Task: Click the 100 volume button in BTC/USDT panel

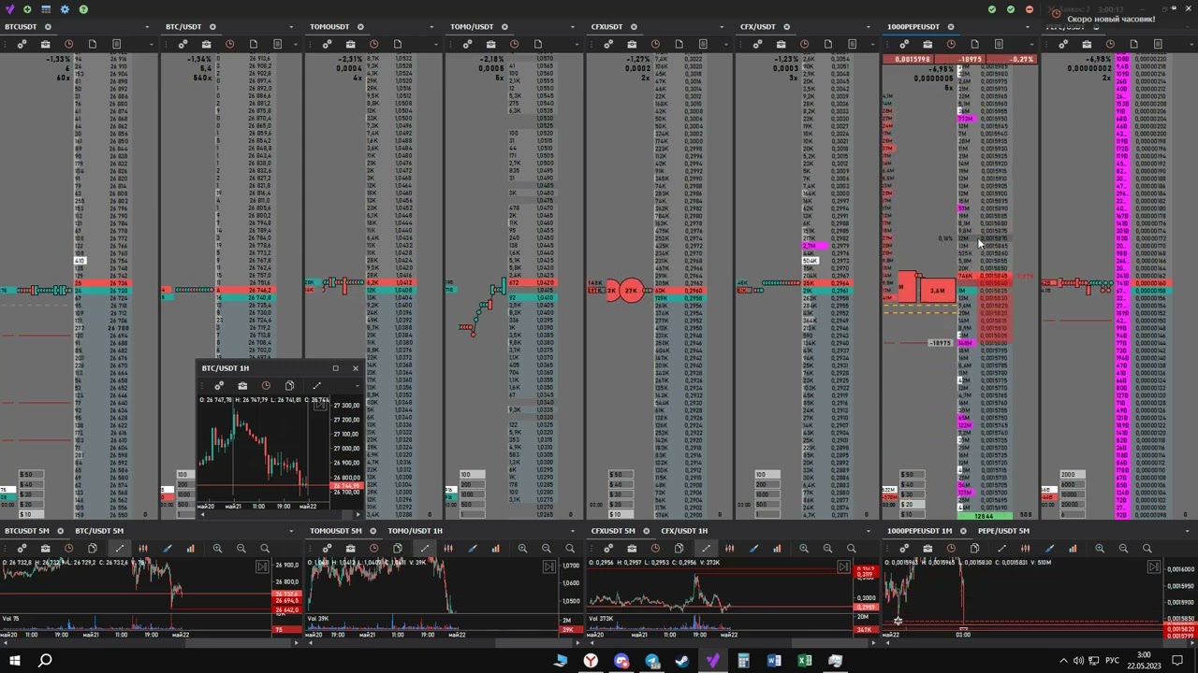Action: click(x=185, y=474)
